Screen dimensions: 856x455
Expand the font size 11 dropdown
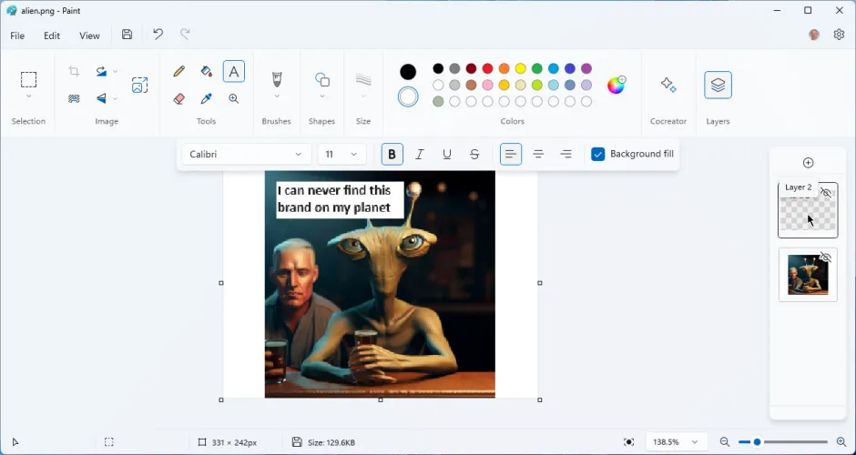click(x=341, y=155)
